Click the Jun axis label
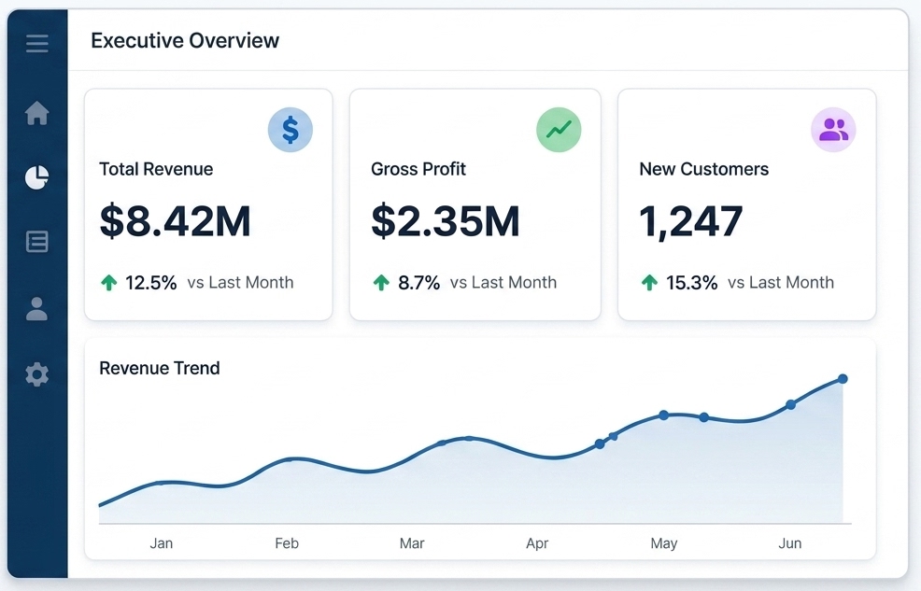This screenshot has width=921, height=591. coord(790,543)
